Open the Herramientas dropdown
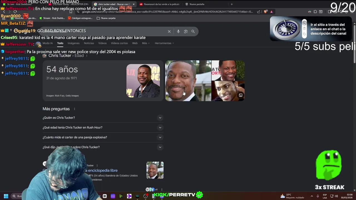356x200 pixels. (164, 43)
